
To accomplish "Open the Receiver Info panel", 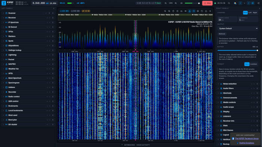I will 238,121.
